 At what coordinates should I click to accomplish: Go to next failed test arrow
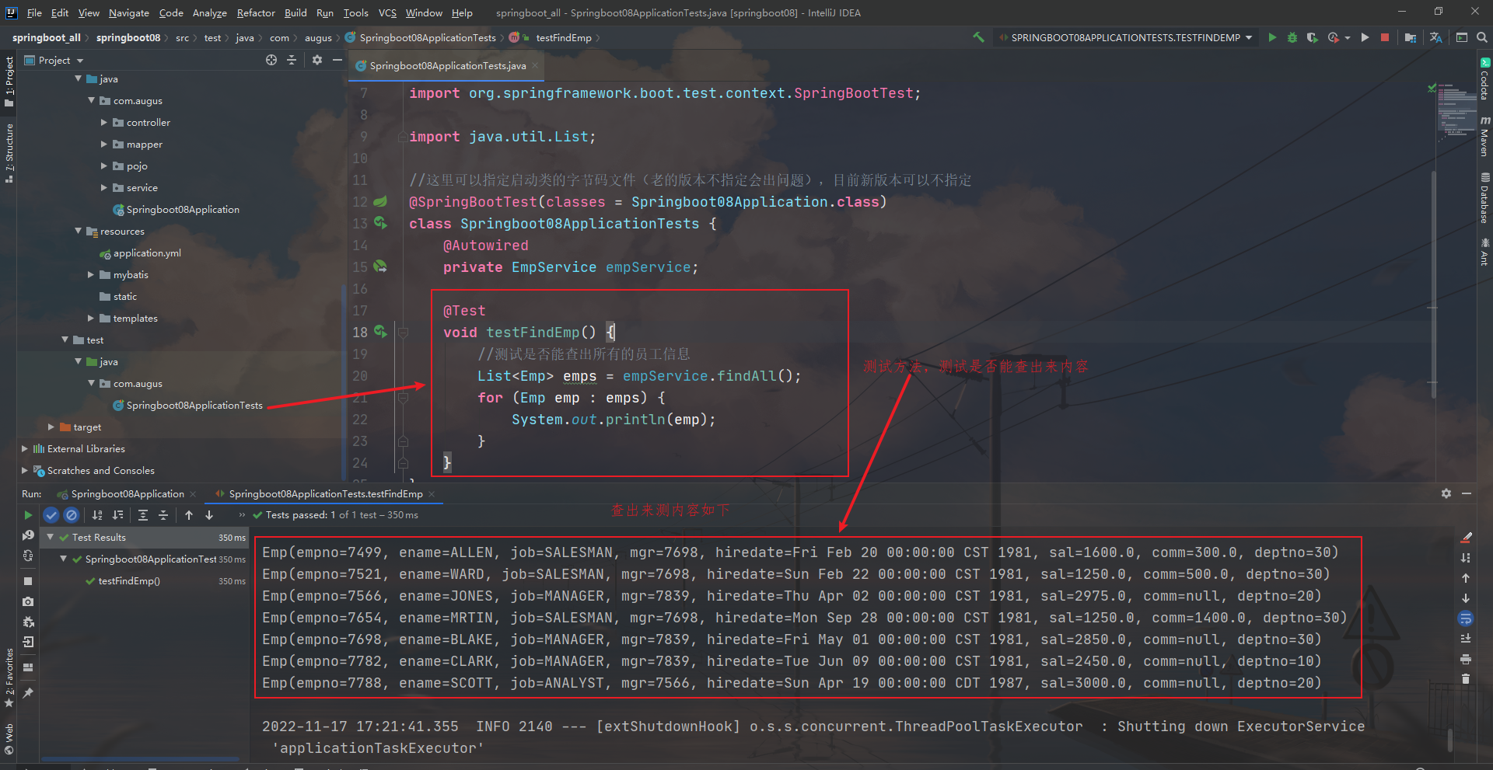[x=209, y=515]
